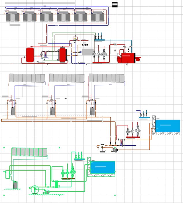183x203 pixels.
Task: Click the light-blue valve manifold above the non-green pool
Action: coord(144,118)
